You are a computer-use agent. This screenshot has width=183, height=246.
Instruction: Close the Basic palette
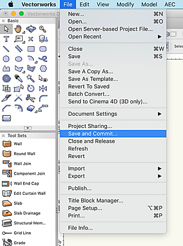coord(3,21)
